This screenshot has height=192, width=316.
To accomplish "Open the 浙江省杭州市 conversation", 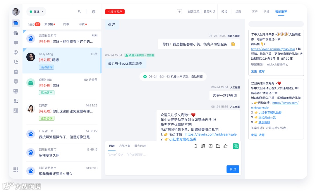I will (62, 171).
